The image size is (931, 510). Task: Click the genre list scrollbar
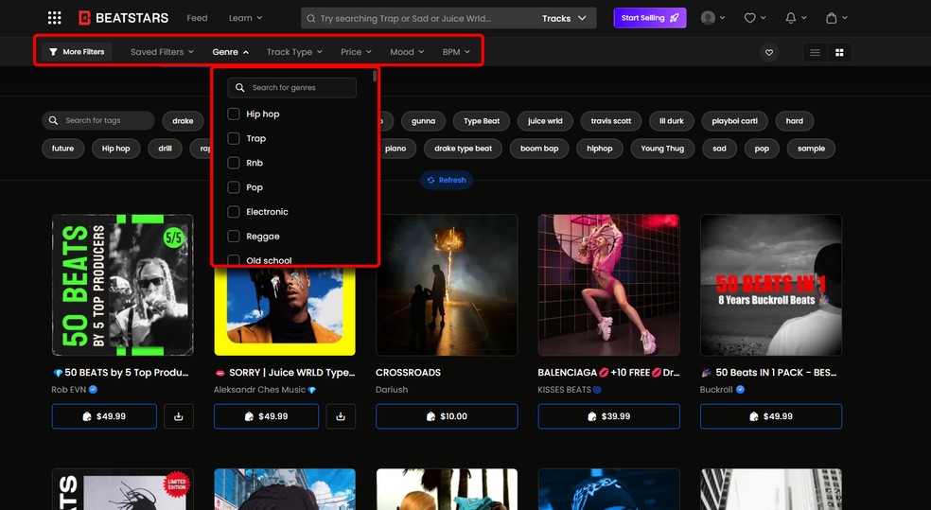point(375,76)
